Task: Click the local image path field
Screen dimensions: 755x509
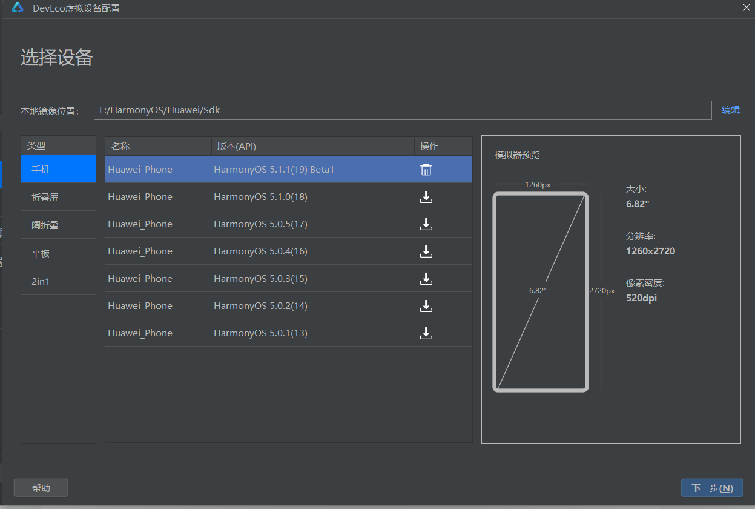Action: point(403,110)
